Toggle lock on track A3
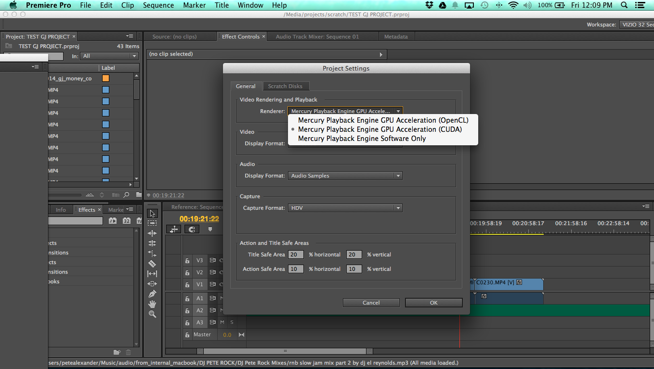This screenshot has width=654, height=369. pyautogui.click(x=187, y=322)
